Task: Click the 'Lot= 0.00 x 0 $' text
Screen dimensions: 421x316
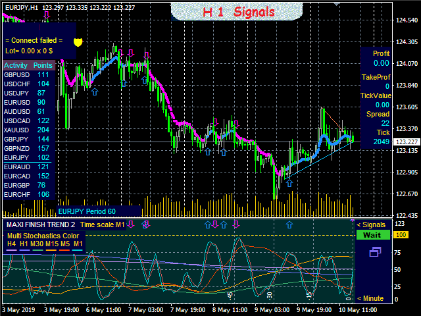Action: tap(29, 51)
